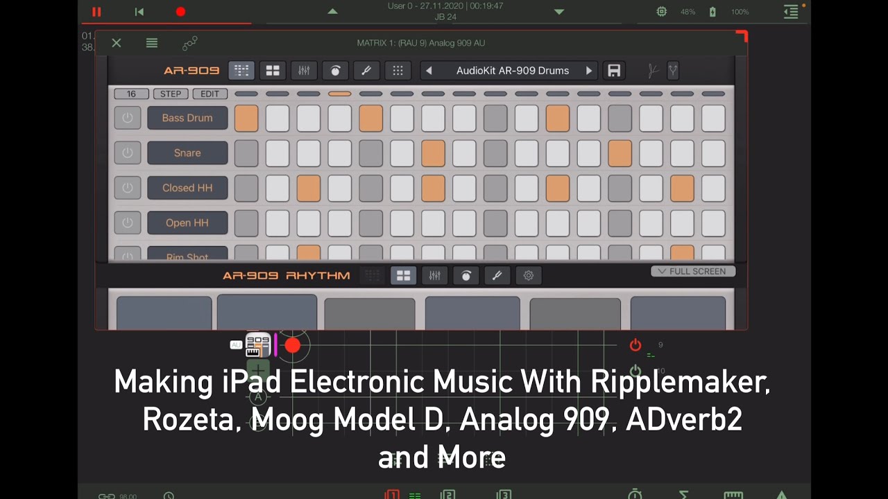The height and width of the screenshot is (499, 888).
Task: Select pads view in AR-909 Rhythm bar
Action: (x=403, y=276)
